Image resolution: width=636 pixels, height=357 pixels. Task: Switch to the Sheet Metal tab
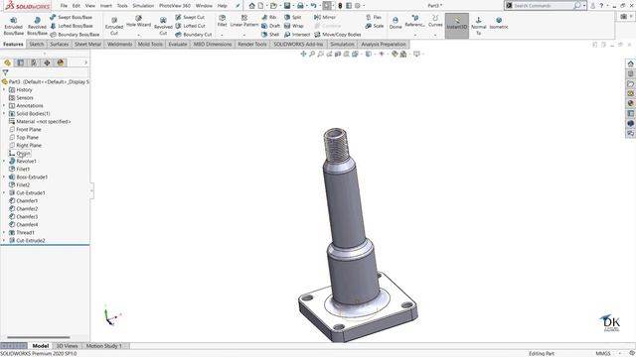click(87, 44)
